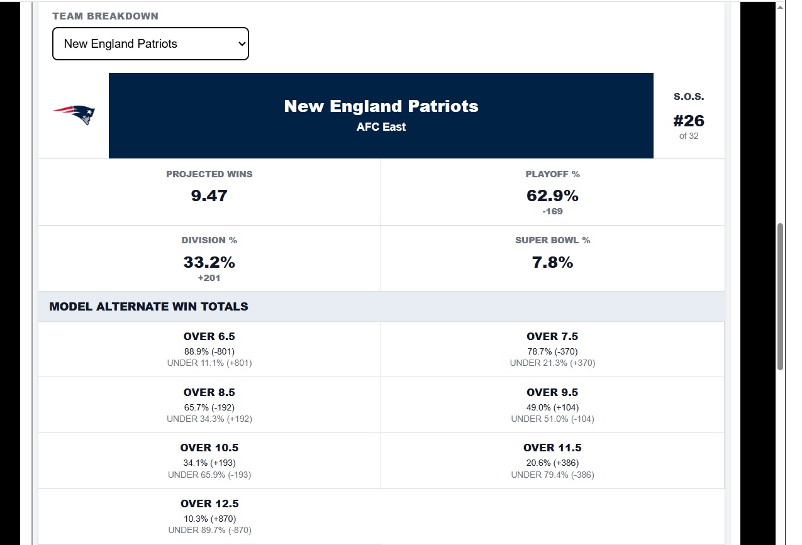The height and width of the screenshot is (545, 802).
Task: Select the Super Bowl % 7.8% card
Action: click(553, 258)
